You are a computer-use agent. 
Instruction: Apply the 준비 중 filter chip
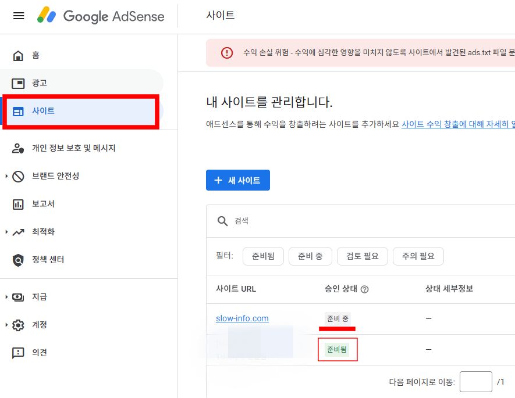(x=310, y=256)
